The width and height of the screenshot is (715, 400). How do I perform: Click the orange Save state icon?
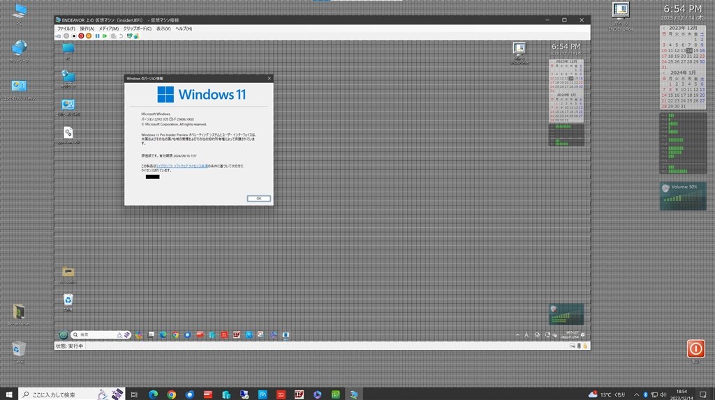[x=89, y=36]
